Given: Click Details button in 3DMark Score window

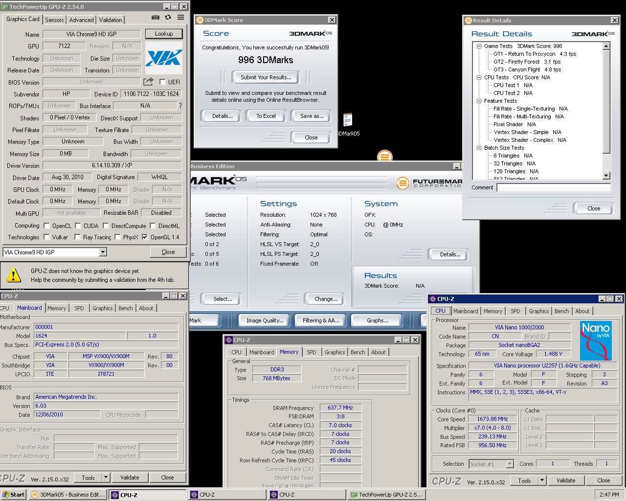Looking at the screenshot, I should (x=222, y=116).
